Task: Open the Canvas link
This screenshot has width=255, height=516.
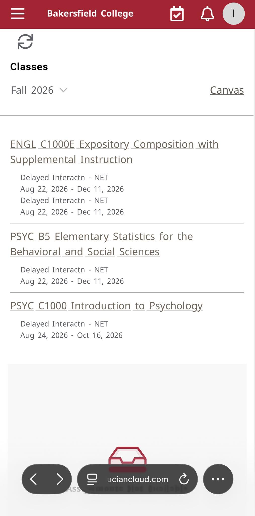Action: [x=227, y=90]
